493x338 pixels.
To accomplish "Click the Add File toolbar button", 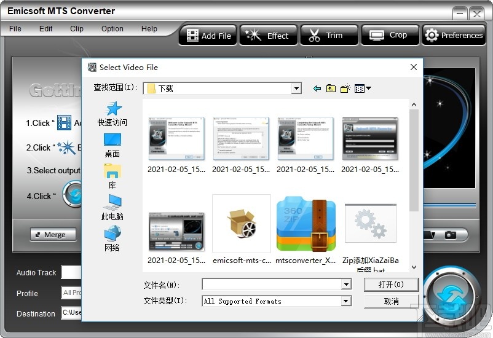I will 208,36.
